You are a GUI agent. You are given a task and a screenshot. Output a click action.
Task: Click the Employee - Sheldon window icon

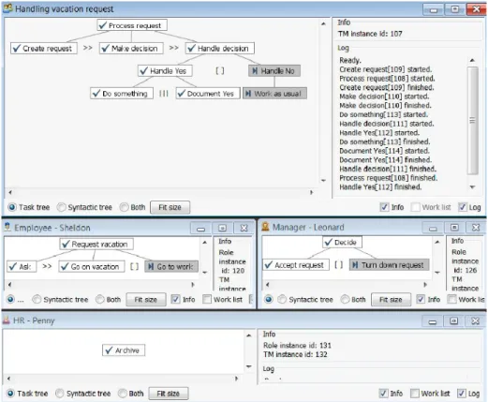(x=7, y=227)
